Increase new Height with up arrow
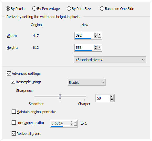The width and height of the screenshot is (152, 141). [96, 46]
